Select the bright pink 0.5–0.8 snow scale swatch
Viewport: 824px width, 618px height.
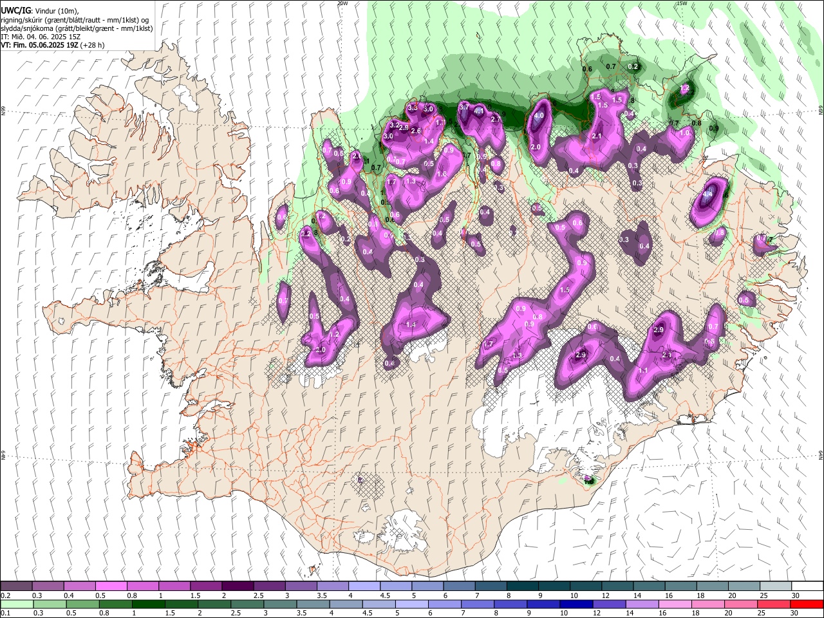tap(111, 586)
